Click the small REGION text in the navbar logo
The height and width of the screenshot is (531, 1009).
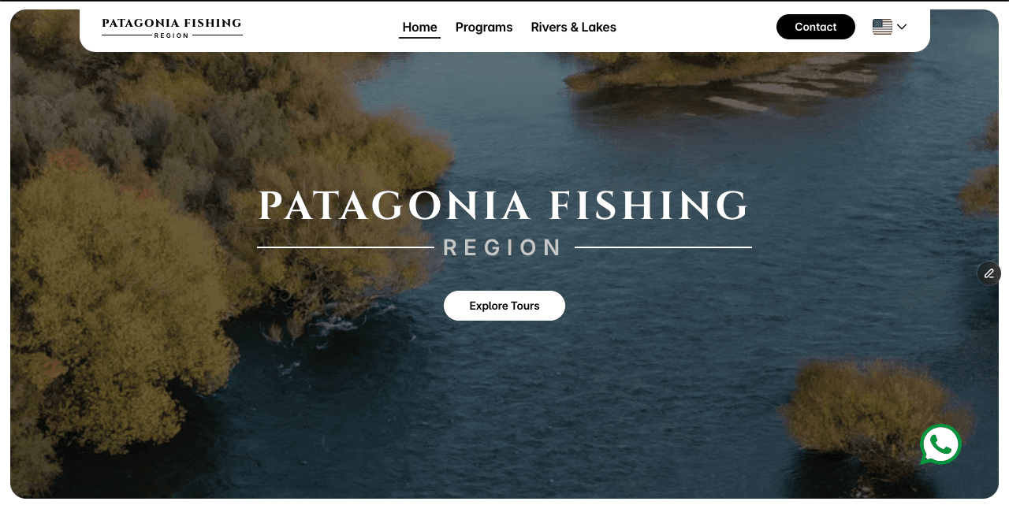(x=172, y=35)
